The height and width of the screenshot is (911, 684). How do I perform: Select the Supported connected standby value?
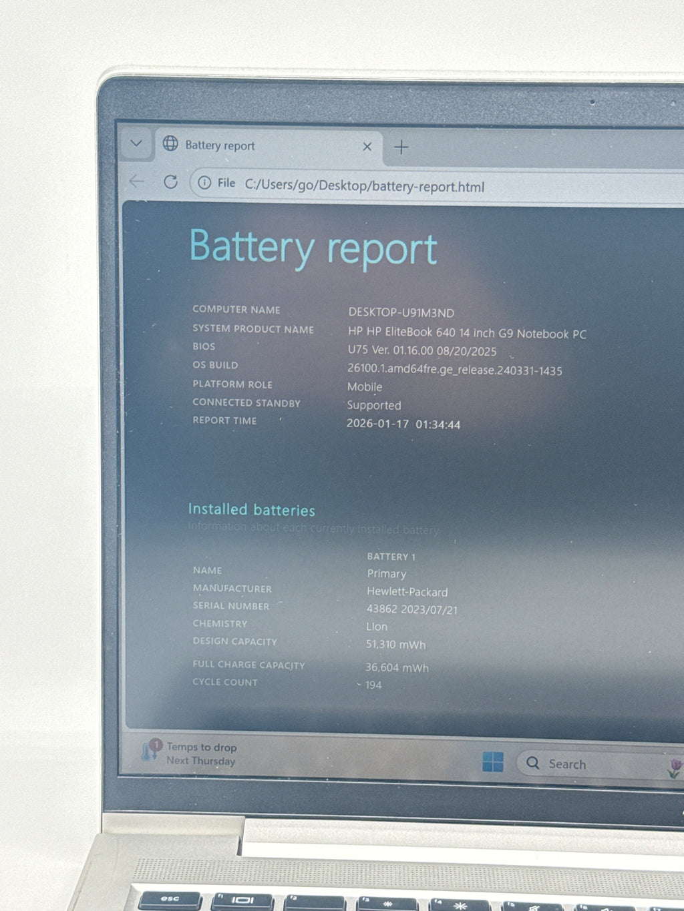pos(374,405)
